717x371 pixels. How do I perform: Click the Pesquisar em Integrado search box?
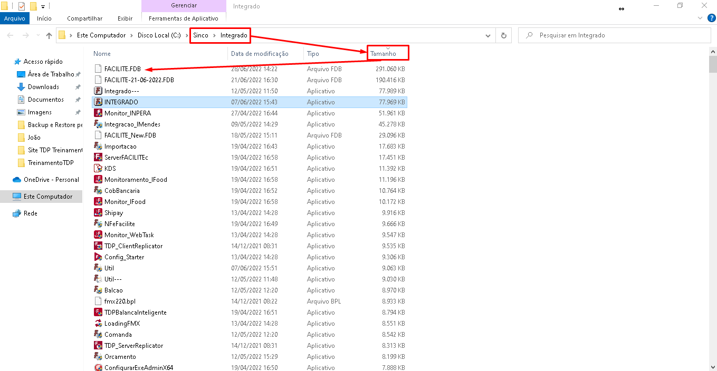tap(615, 35)
